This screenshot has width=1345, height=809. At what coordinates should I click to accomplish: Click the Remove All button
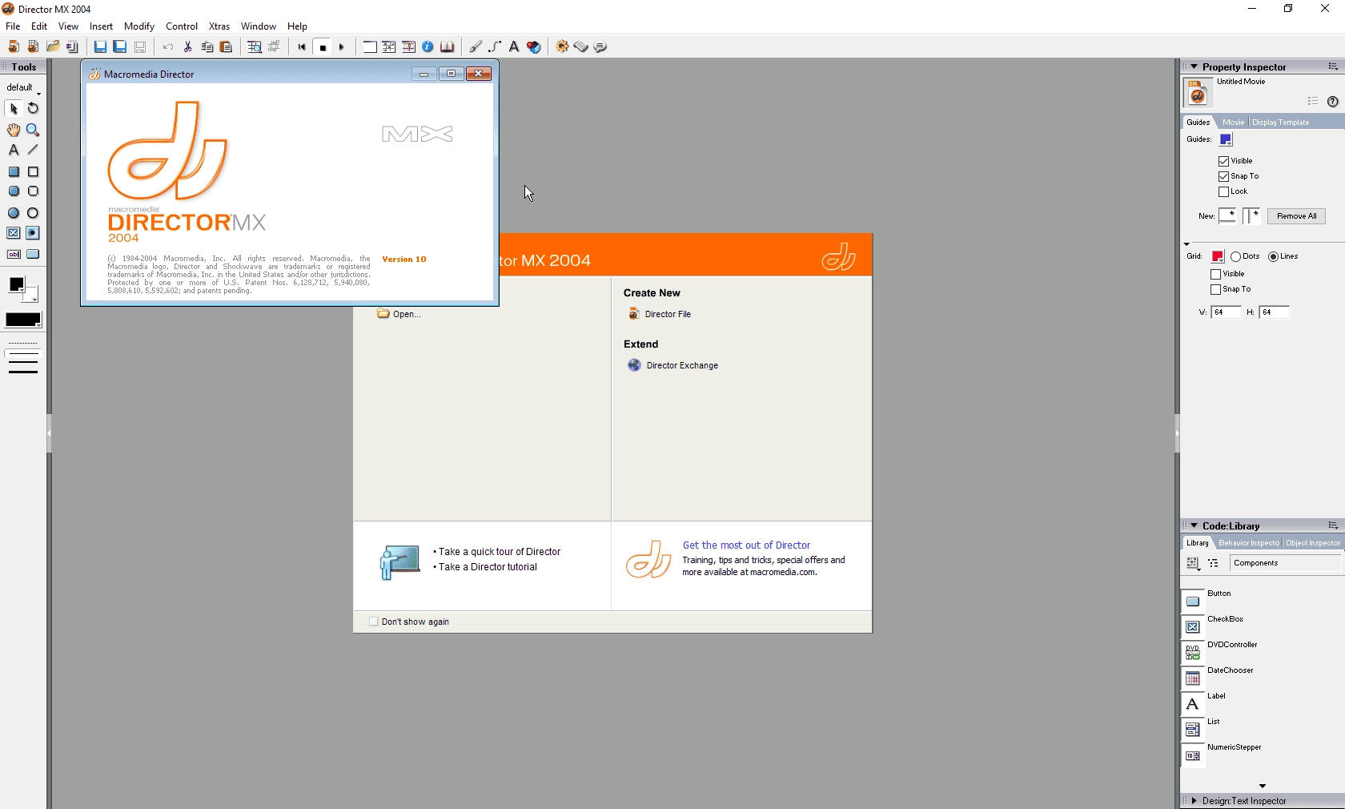coord(1296,216)
